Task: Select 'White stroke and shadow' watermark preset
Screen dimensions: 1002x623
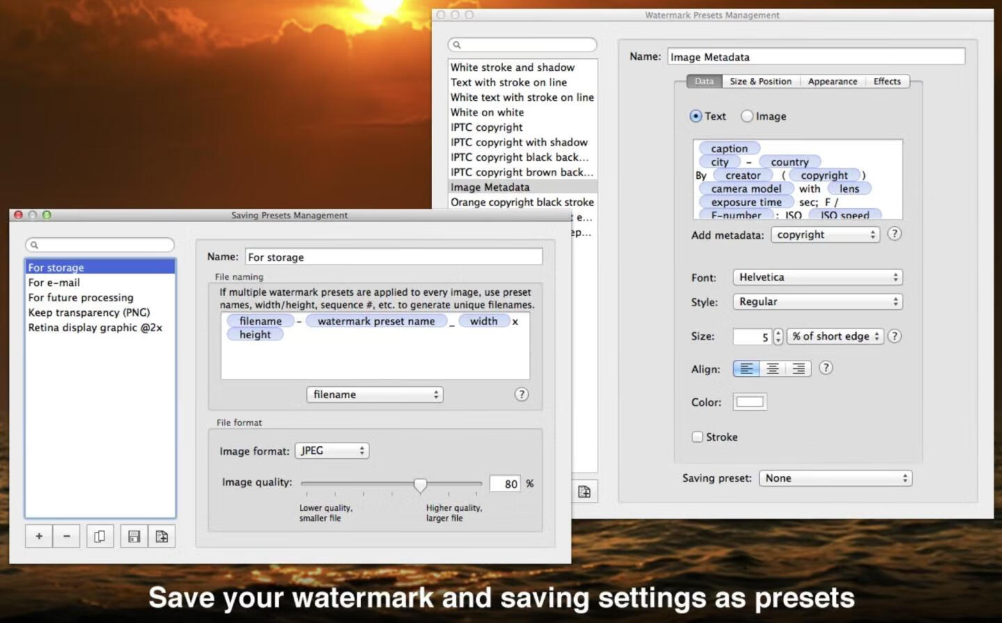Action: (x=523, y=68)
